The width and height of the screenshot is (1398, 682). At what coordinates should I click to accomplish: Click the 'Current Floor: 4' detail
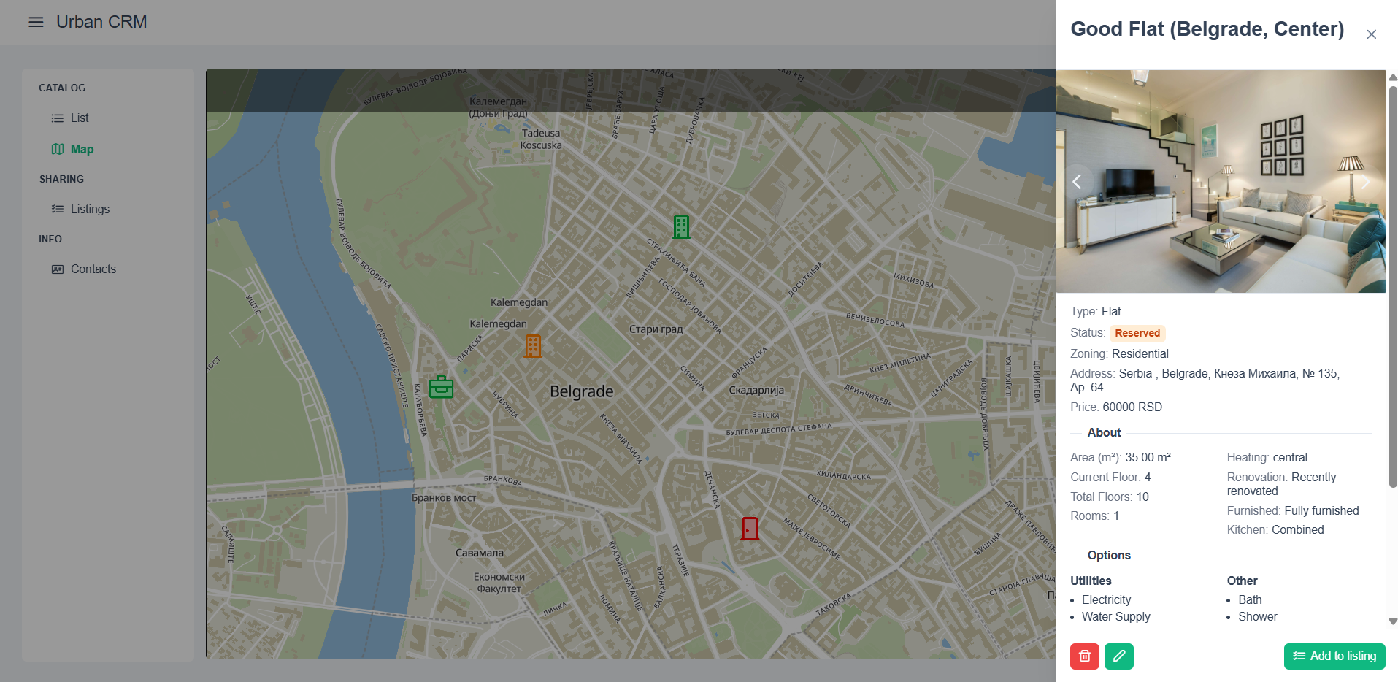1110,477
